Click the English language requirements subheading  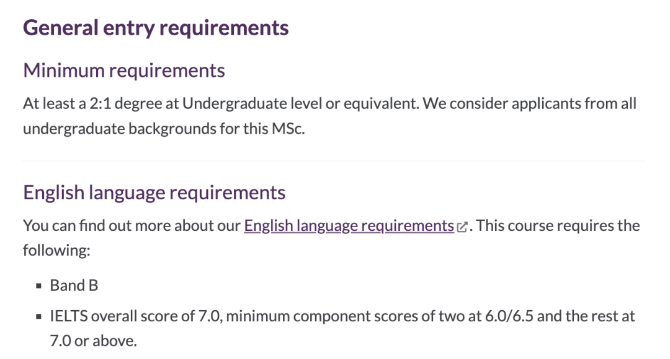pos(154,192)
